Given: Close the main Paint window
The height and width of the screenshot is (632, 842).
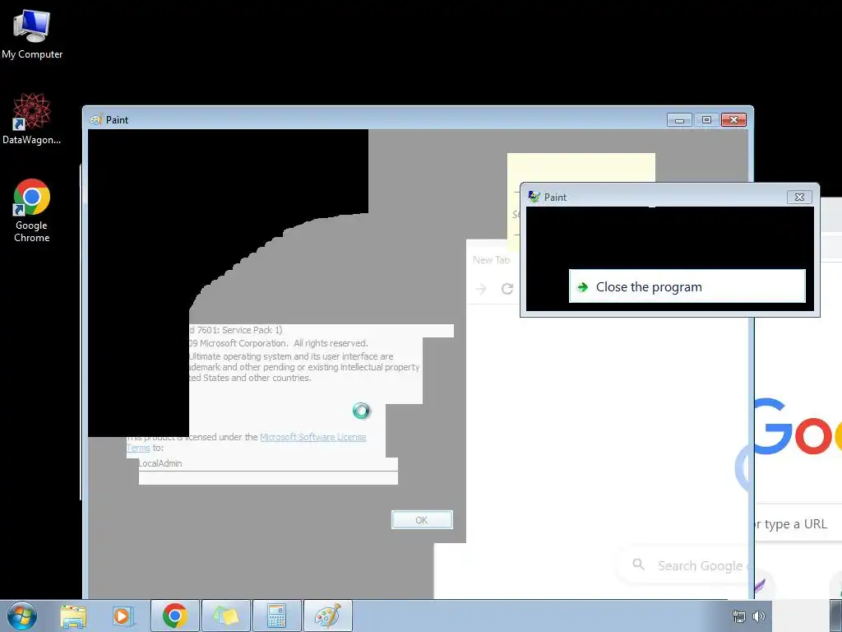Looking at the screenshot, I should (734, 120).
